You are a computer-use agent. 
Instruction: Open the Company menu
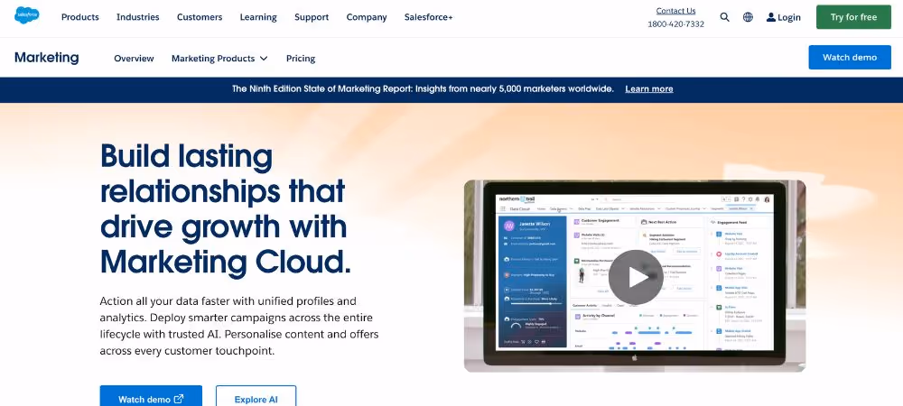[367, 17]
